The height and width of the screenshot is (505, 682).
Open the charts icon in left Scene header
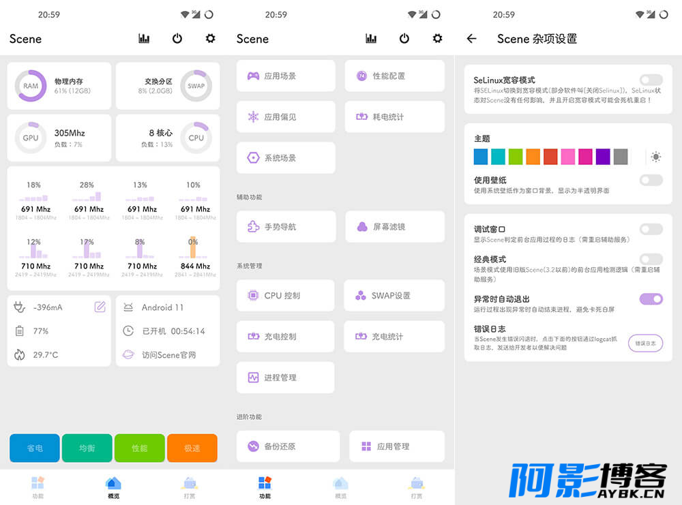pyautogui.click(x=144, y=39)
